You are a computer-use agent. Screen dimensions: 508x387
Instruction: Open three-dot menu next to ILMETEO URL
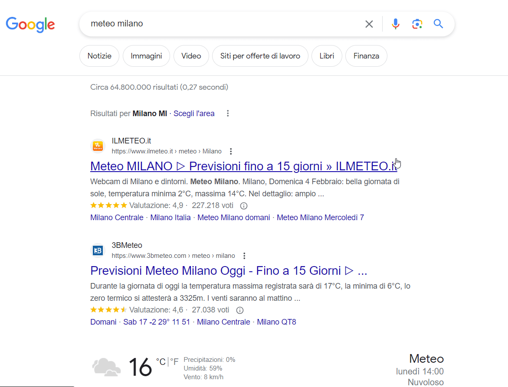(231, 151)
